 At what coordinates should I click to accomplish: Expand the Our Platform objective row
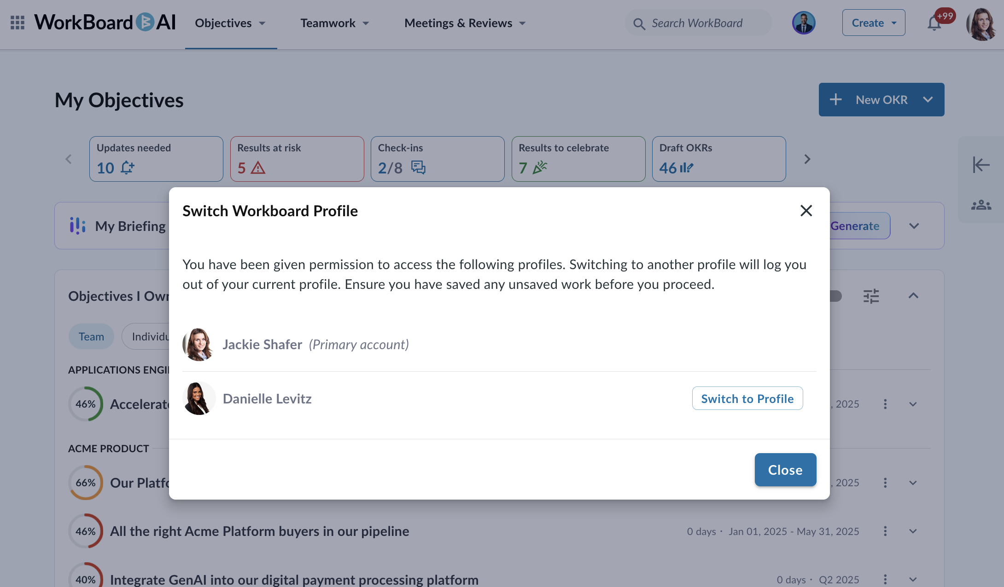[913, 483]
